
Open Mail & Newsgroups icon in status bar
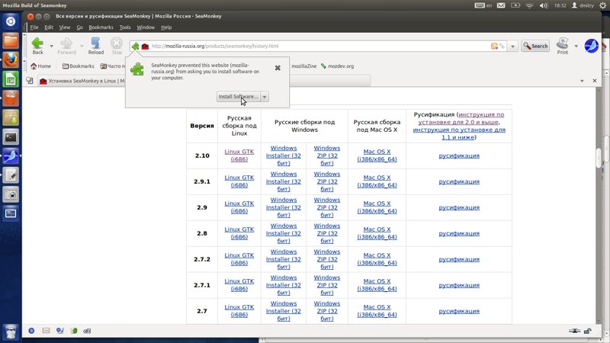tap(46, 331)
